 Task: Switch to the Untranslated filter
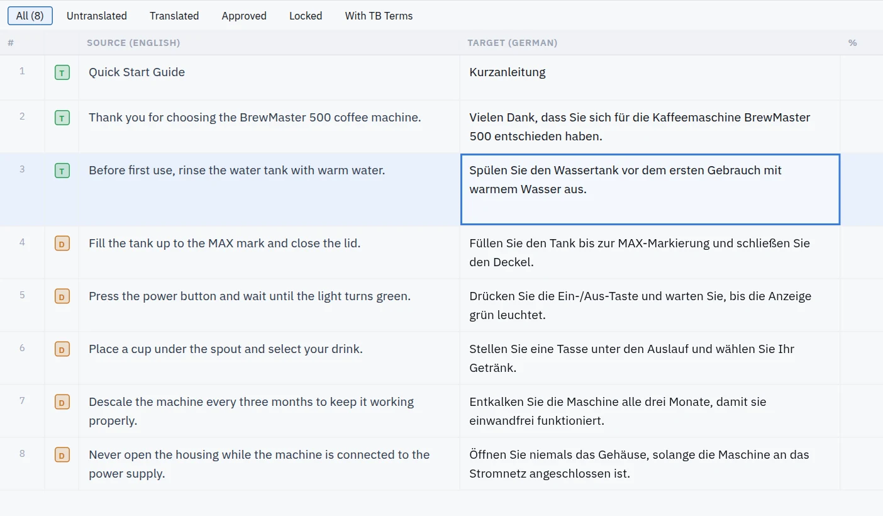[x=97, y=16]
